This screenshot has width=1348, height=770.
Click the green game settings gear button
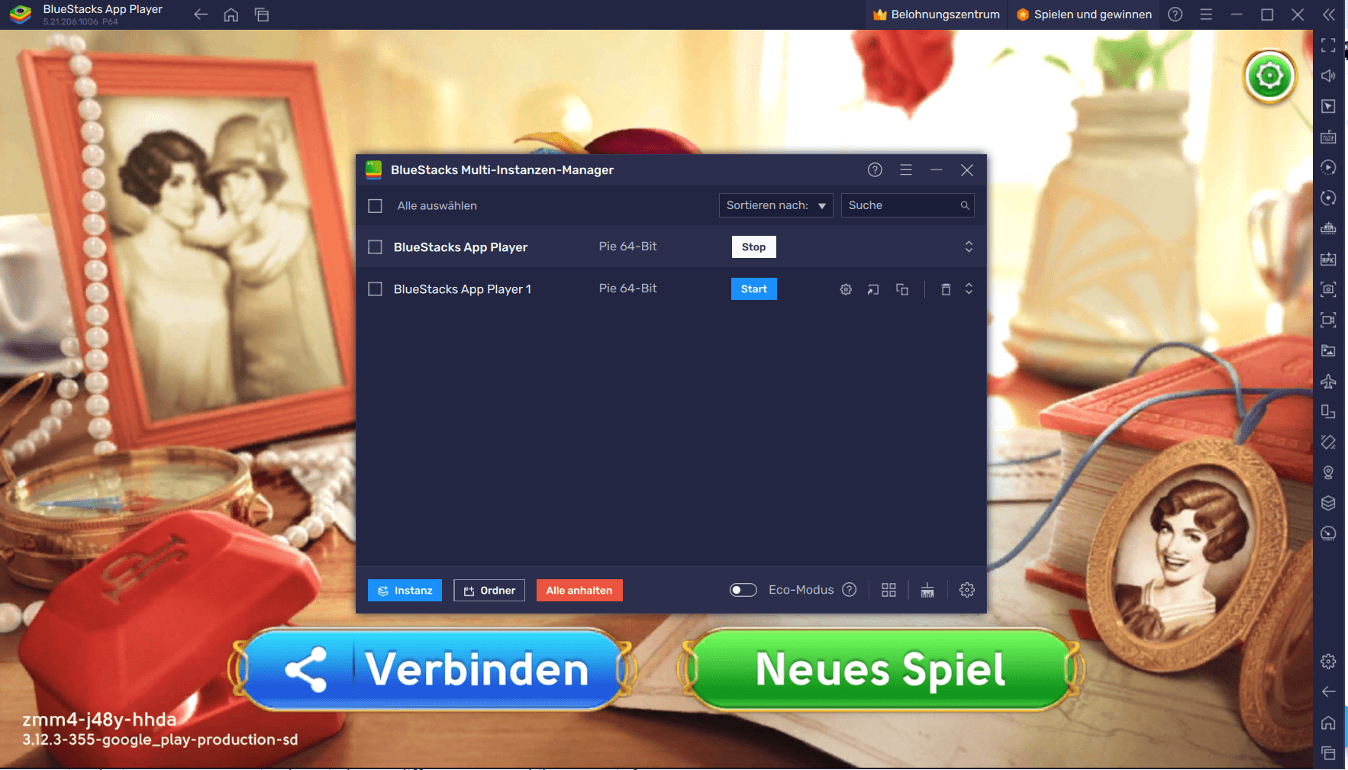pos(1270,76)
